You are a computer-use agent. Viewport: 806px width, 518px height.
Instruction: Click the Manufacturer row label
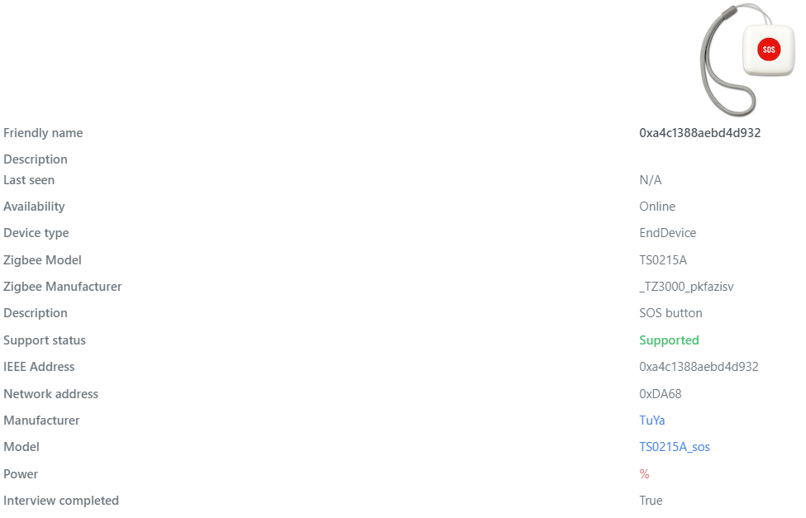pos(41,420)
